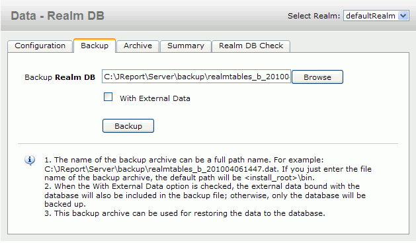Start the backup with the Backup button
The width and height of the screenshot is (416, 243).
[128, 126]
